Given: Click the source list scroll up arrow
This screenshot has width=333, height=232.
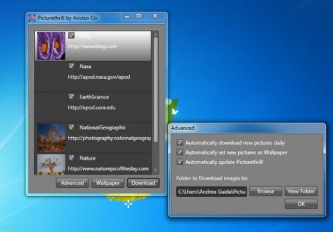Looking at the screenshot, I should 156,34.
